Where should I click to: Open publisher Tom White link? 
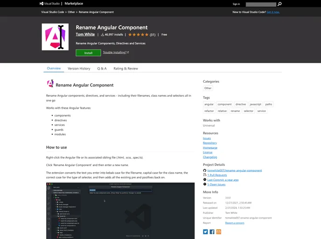coord(85,34)
